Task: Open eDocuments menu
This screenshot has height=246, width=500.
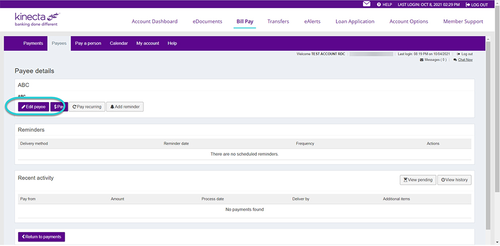Action: 207,22
